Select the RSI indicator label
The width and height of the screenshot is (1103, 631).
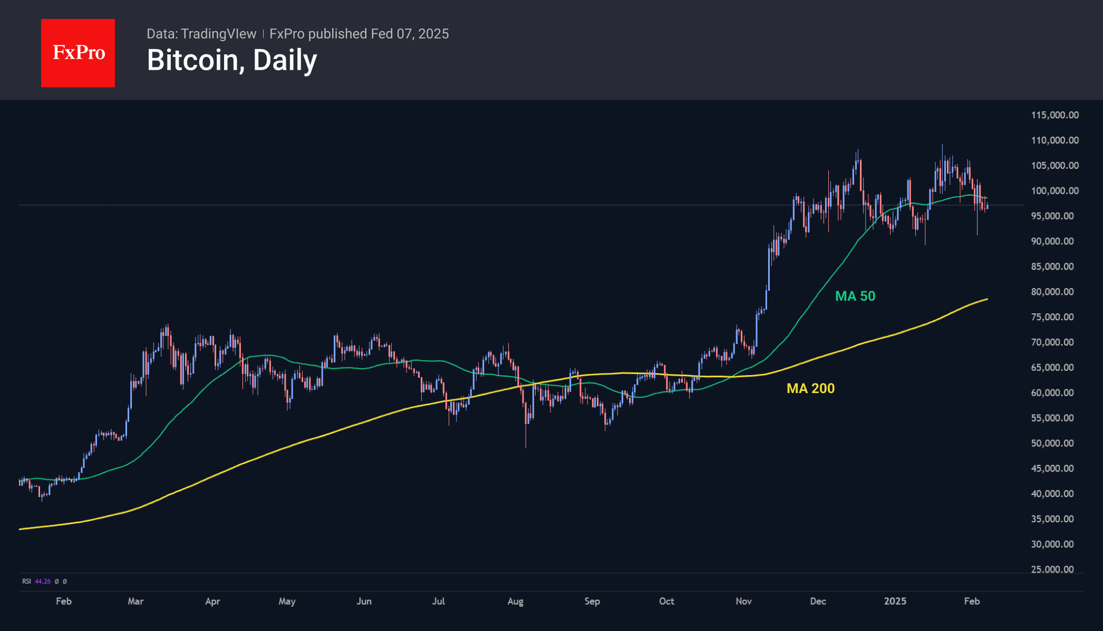pyautogui.click(x=26, y=581)
